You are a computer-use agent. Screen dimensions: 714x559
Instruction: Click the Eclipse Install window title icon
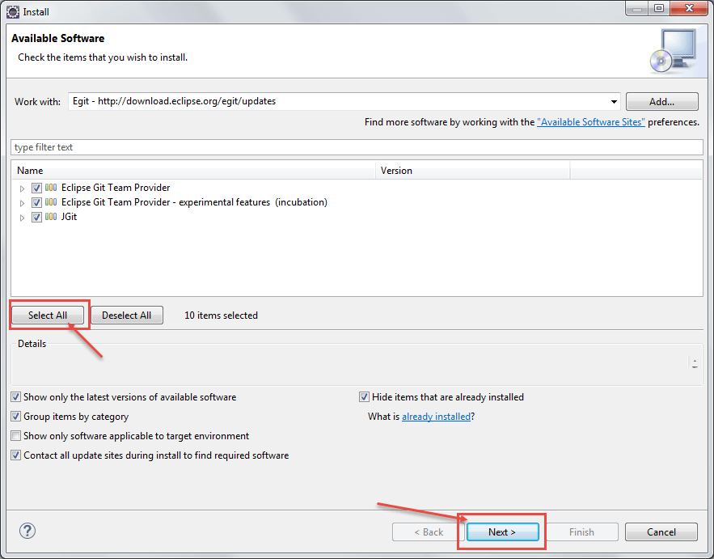12,12
